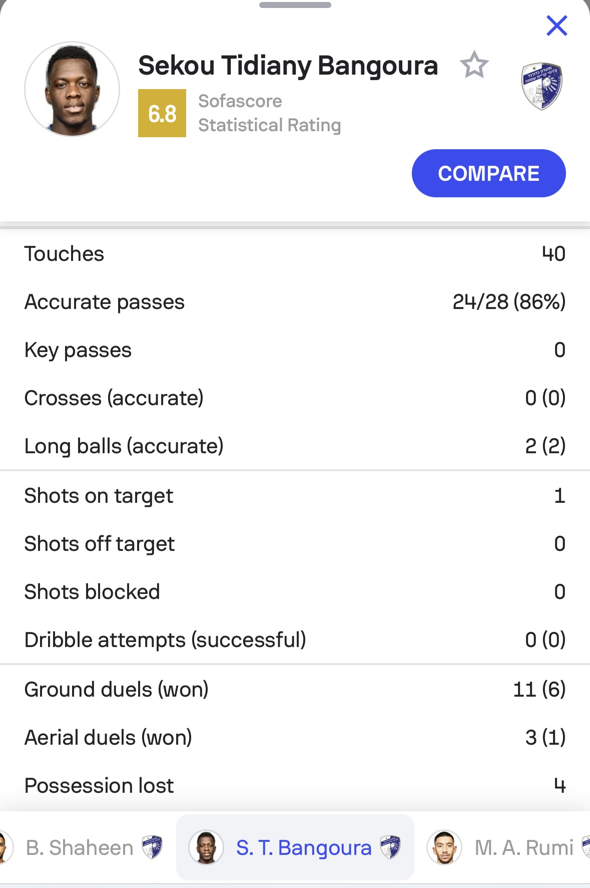
Task: Open the player name Sekou Tidiany Bangoura
Action: 288,66
